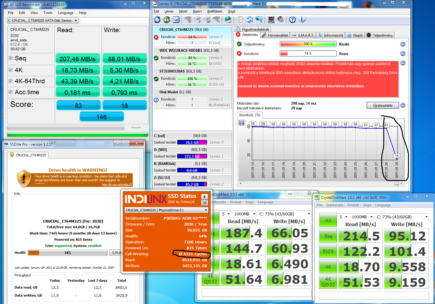
Task: Toggle the 4K checkbox in AS SSD
Action: point(11,70)
